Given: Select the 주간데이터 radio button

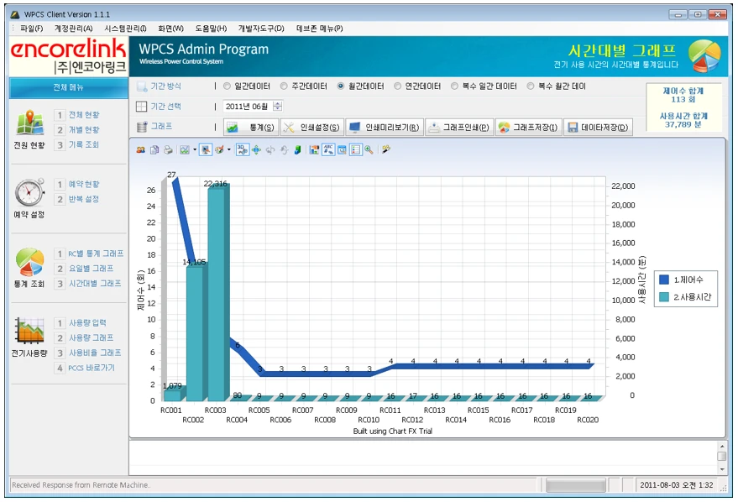Looking at the screenshot, I should click(x=284, y=86).
